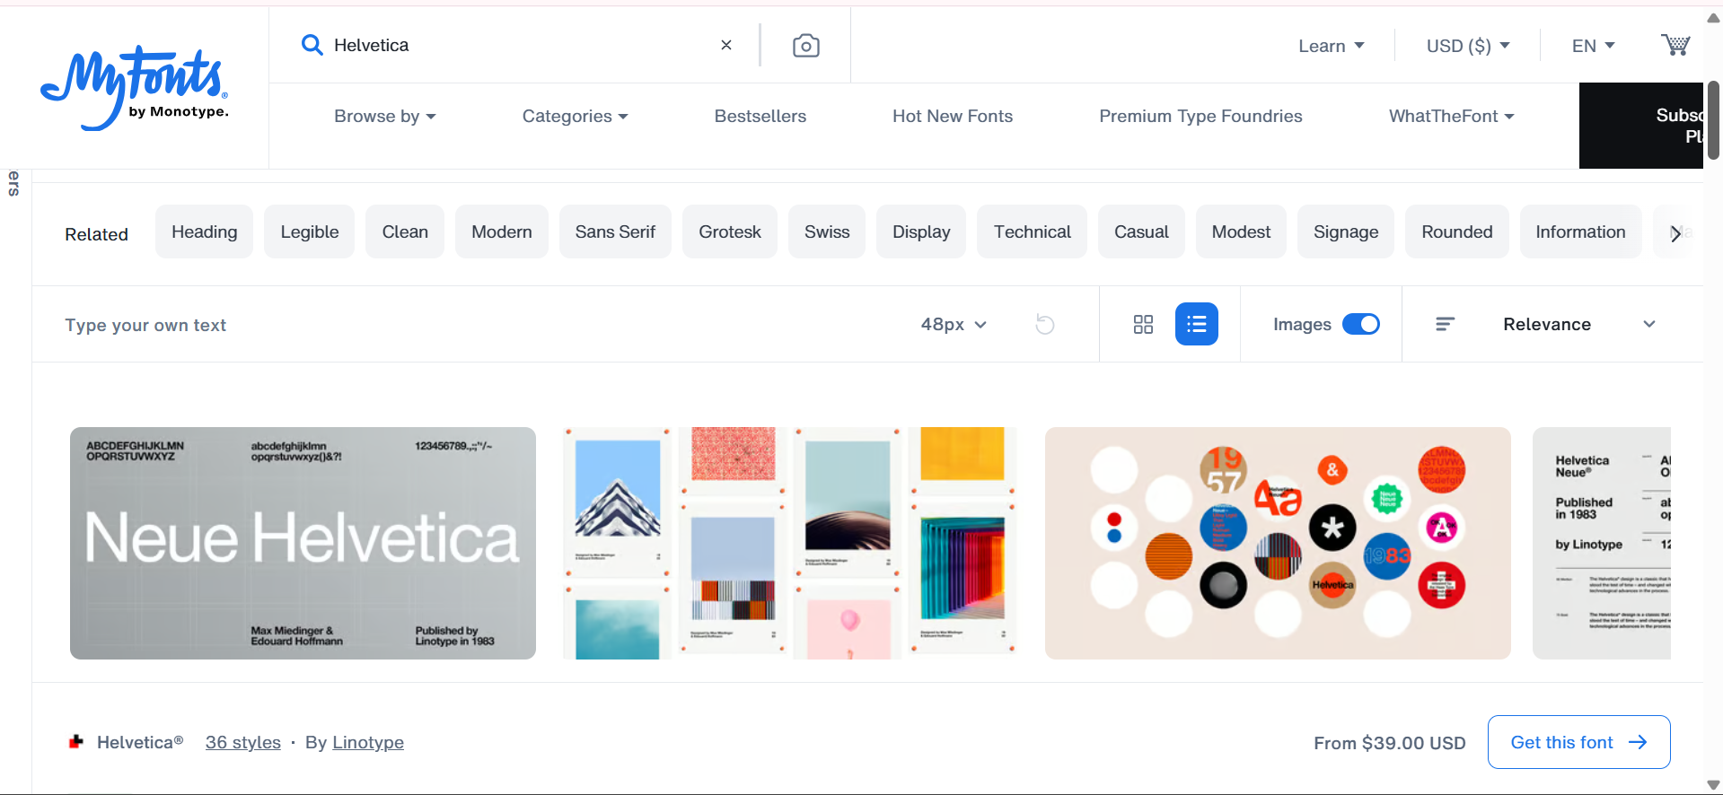
Task: Select the Legible related tag
Action: coord(310,232)
